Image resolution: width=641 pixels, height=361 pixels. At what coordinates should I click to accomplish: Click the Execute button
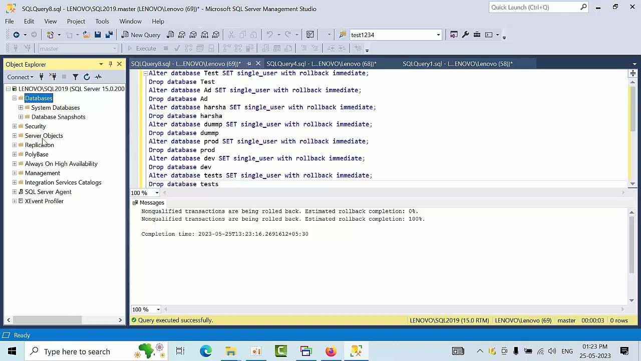point(142,48)
